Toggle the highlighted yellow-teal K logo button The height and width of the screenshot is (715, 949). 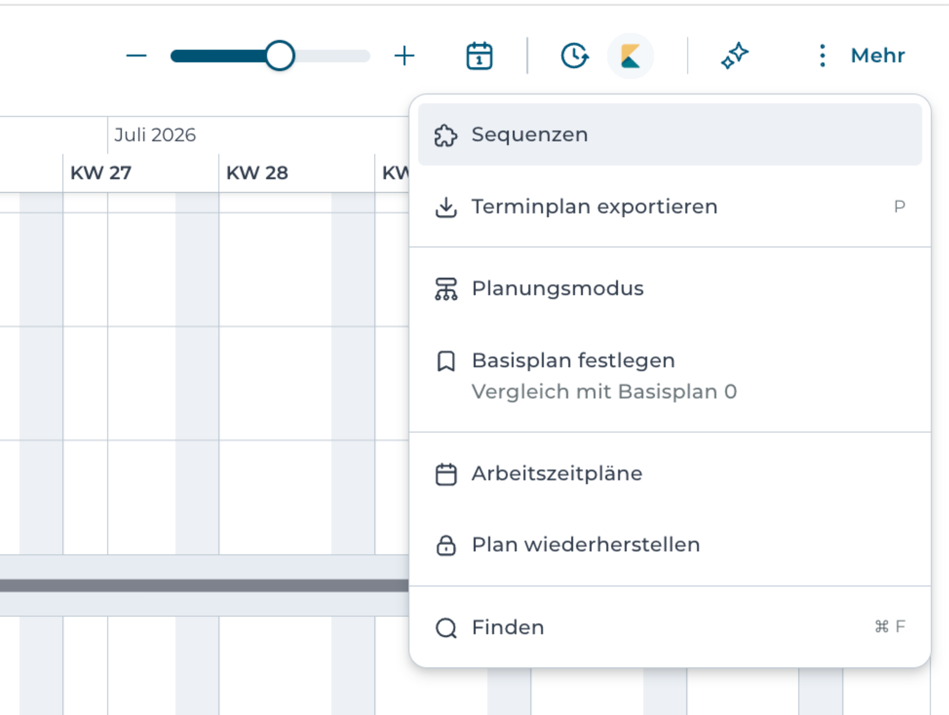coord(630,56)
